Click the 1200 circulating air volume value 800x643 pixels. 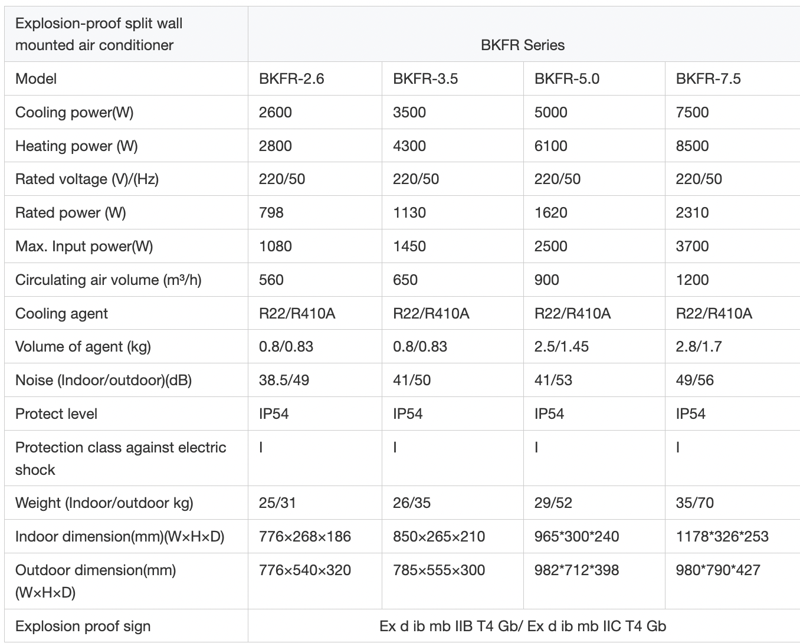coord(692,280)
